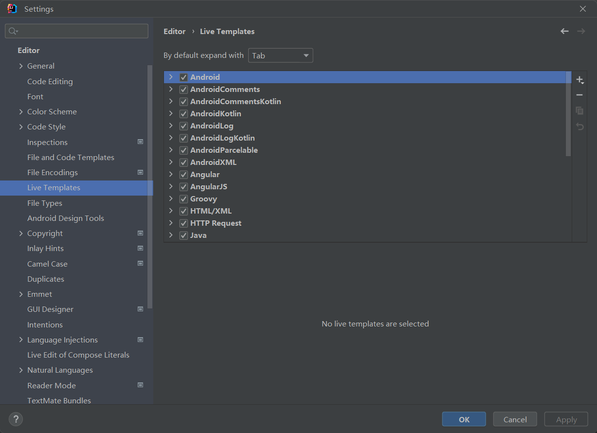Image resolution: width=597 pixels, height=433 pixels.
Task: Select Inlay Hints in the sidebar
Action: coord(45,249)
